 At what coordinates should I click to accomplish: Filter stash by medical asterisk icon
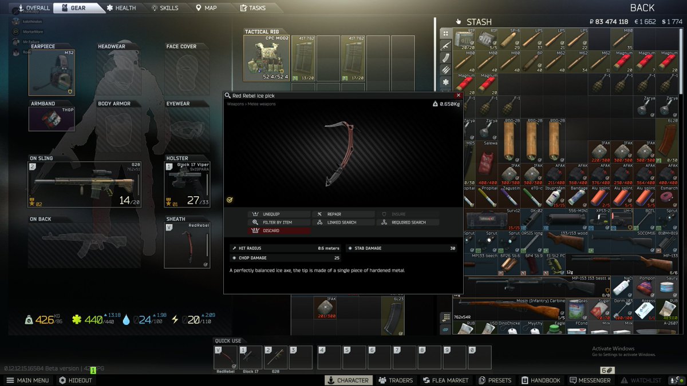point(445,82)
